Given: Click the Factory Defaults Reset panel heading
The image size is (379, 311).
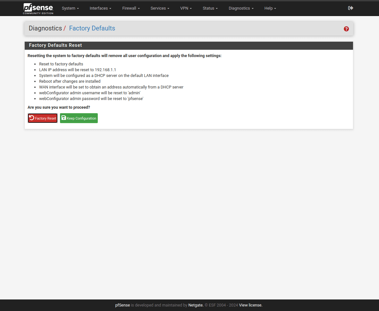Looking at the screenshot, I should click(x=55, y=45).
